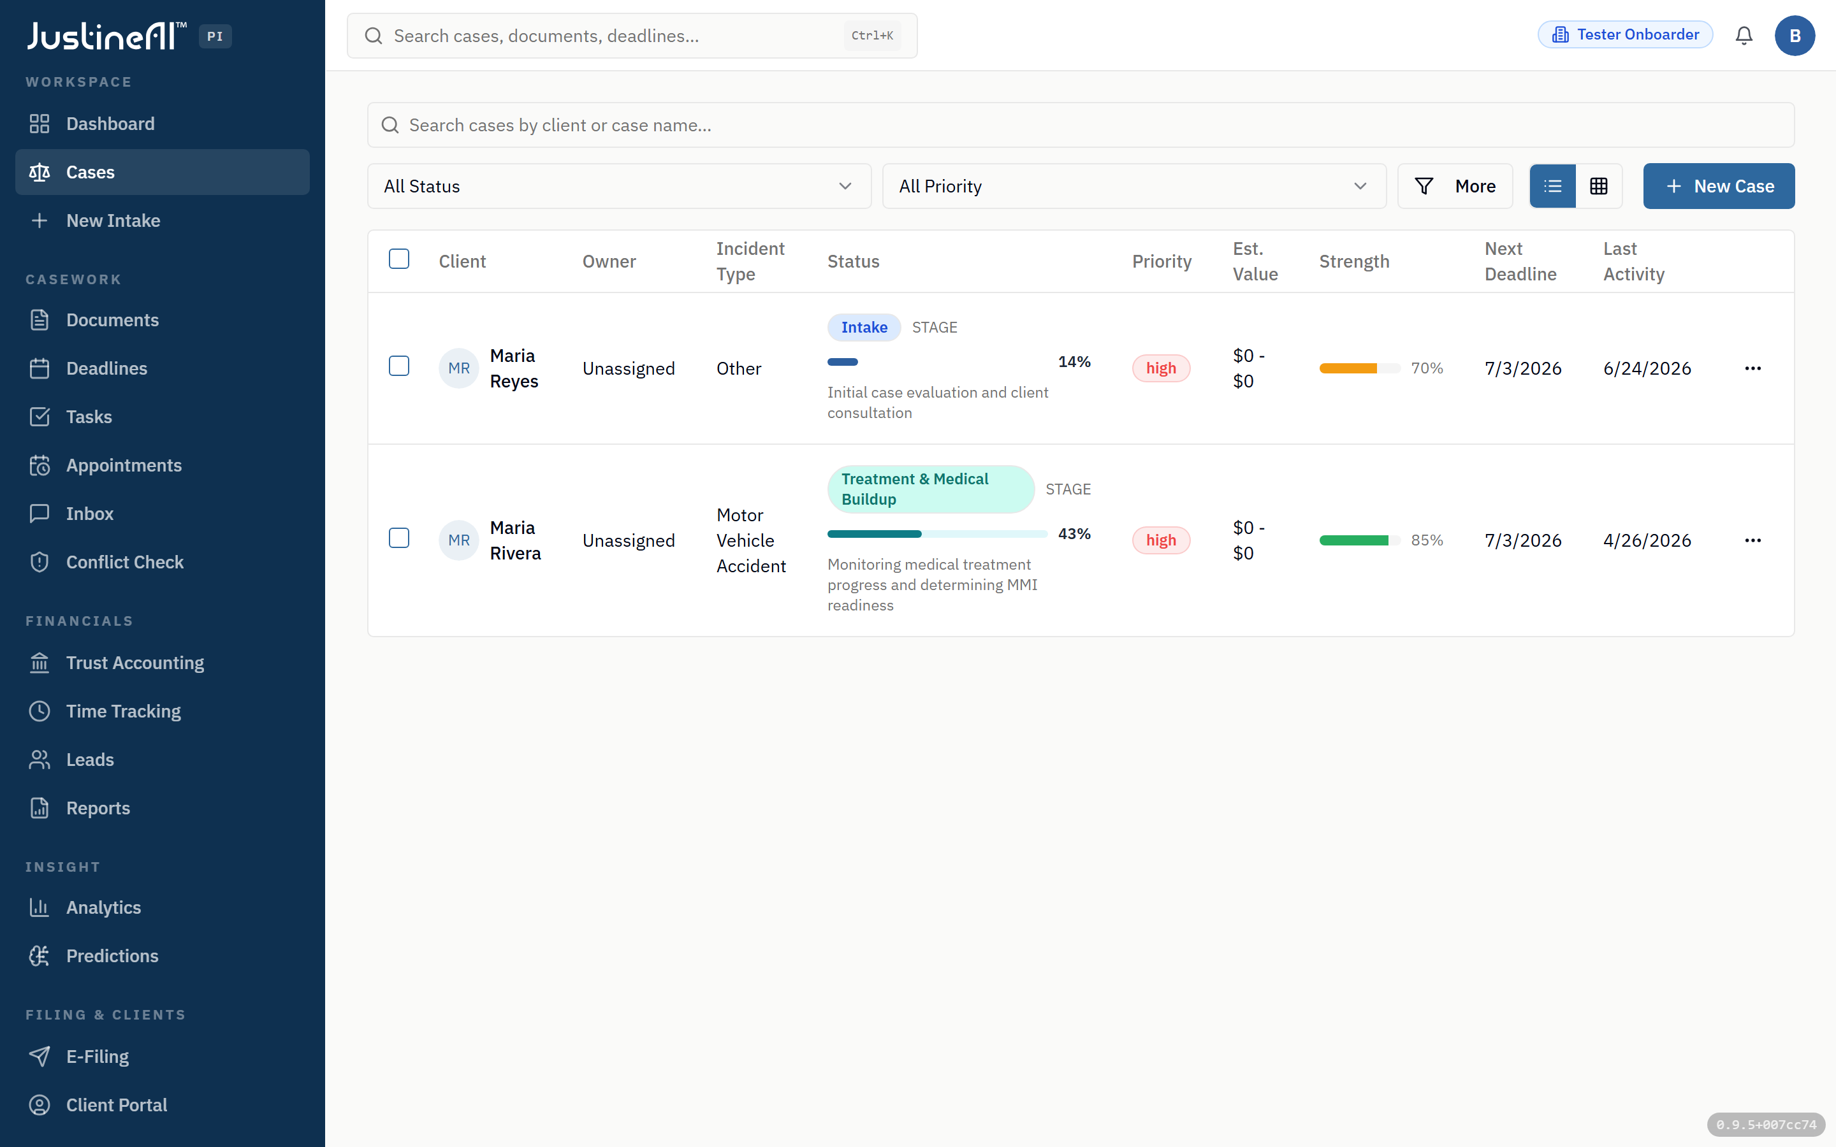
Task: Click the 4/26/2026 last activity date
Action: click(1647, 540)
